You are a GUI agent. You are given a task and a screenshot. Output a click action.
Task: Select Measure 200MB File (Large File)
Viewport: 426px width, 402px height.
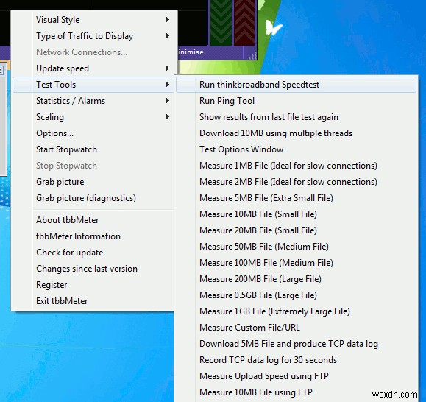pos(296,279)
